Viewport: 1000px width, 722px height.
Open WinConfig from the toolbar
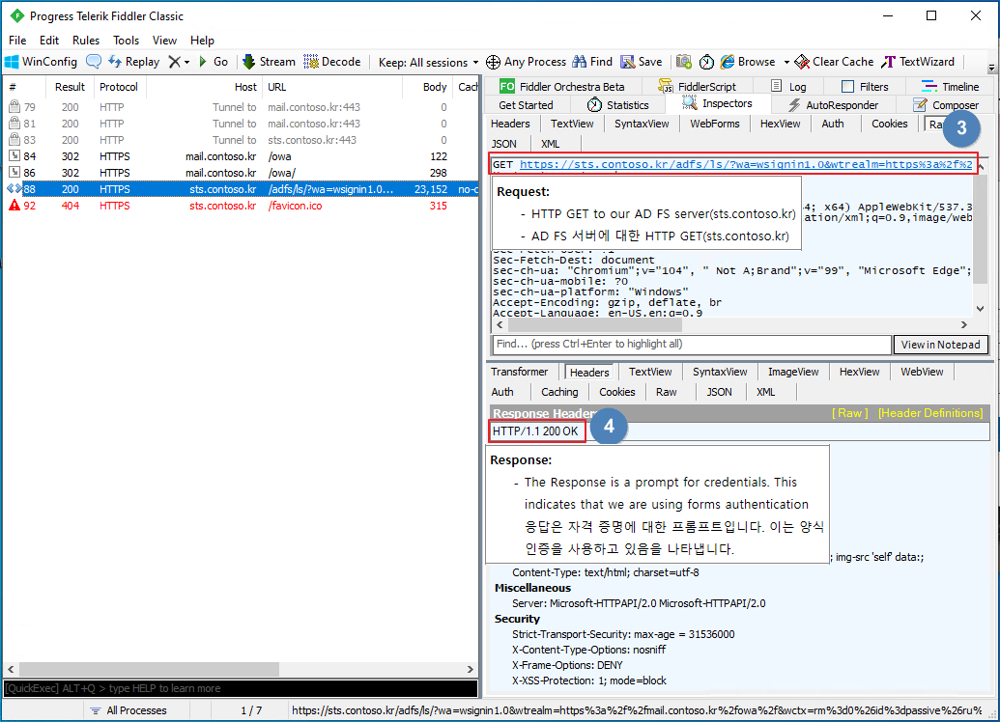(42, 62)
